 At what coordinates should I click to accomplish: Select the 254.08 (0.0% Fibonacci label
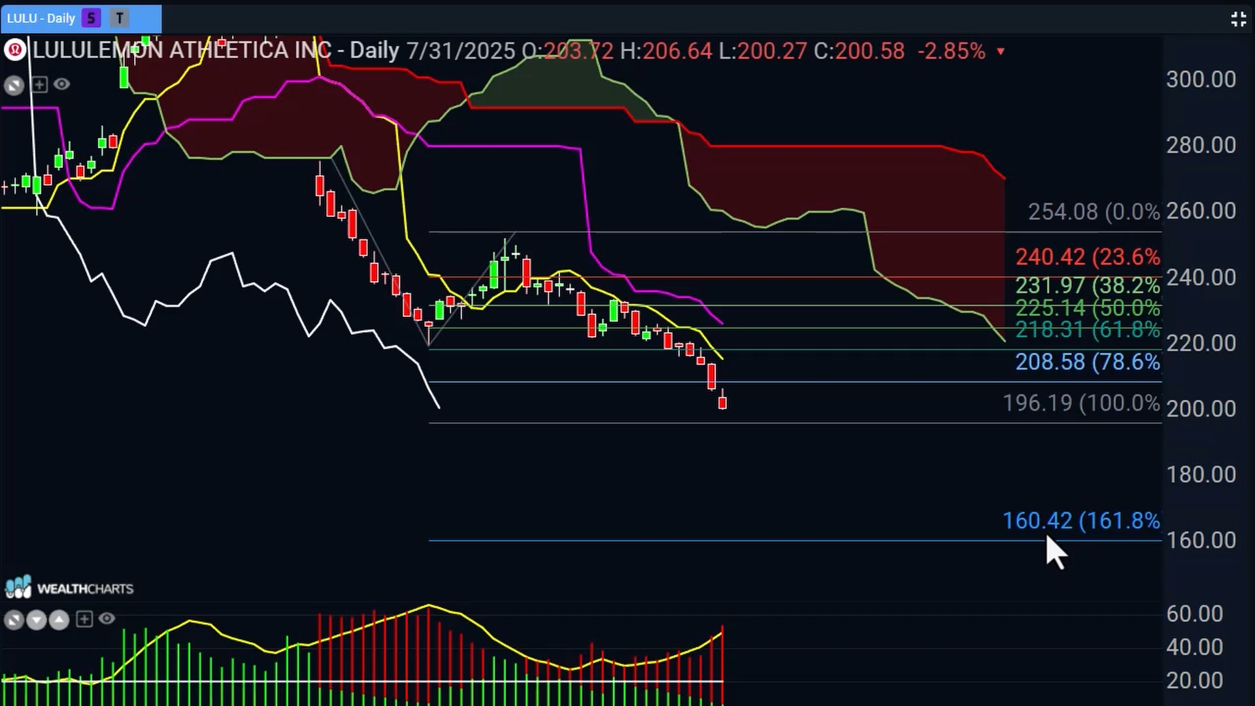(x=1094, y=211)
